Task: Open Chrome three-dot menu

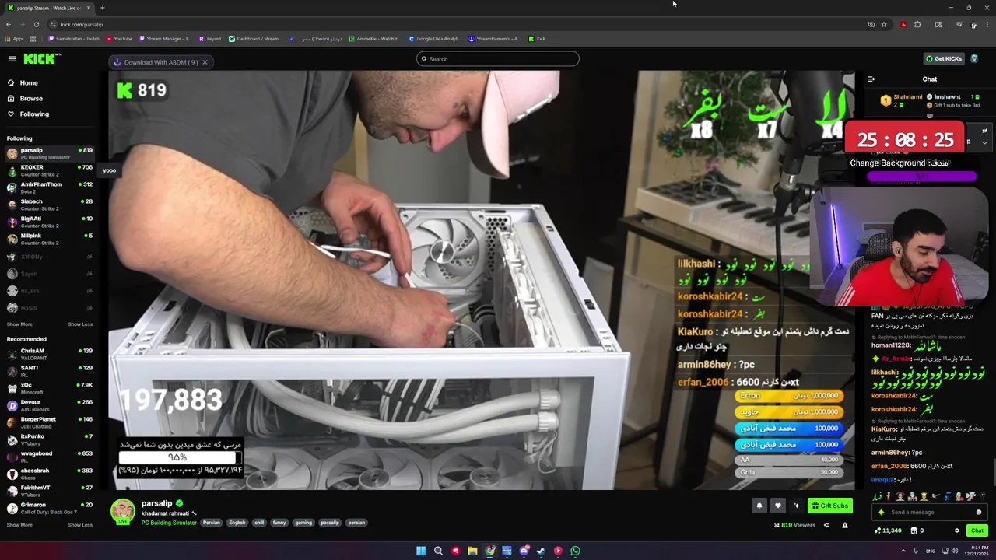Action: [x=987, y=24]
